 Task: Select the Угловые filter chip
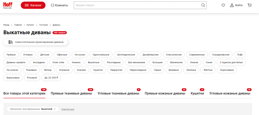click(x=28, y=55)
